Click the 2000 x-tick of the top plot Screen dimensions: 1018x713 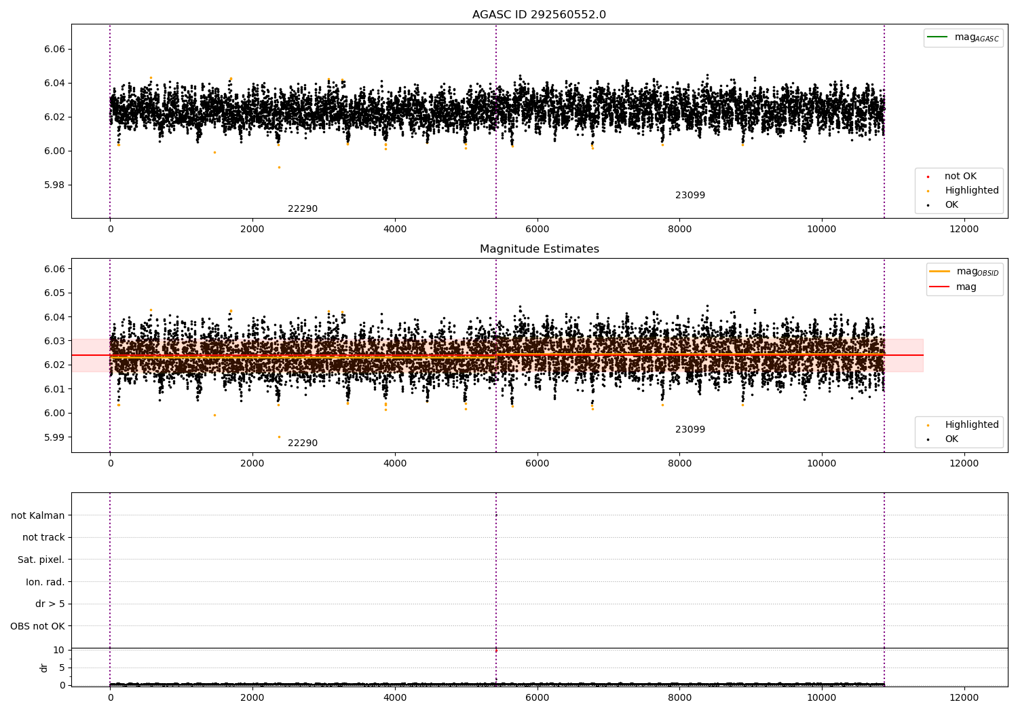point(252,229)
